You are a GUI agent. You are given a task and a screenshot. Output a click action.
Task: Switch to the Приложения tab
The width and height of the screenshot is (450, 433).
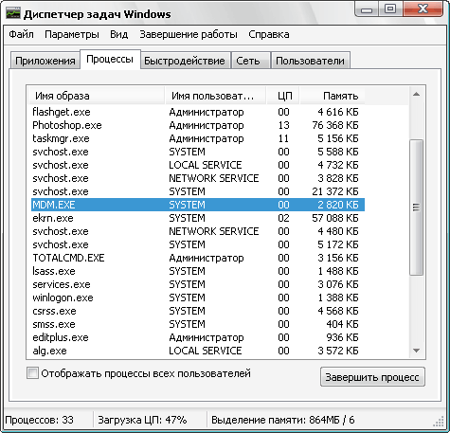pyautogui.click(x=45, y=61)
